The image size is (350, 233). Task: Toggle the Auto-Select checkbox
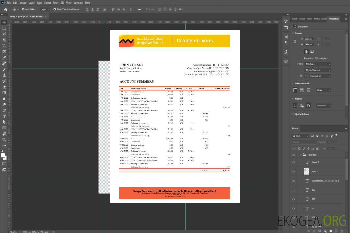click(23, 9)
